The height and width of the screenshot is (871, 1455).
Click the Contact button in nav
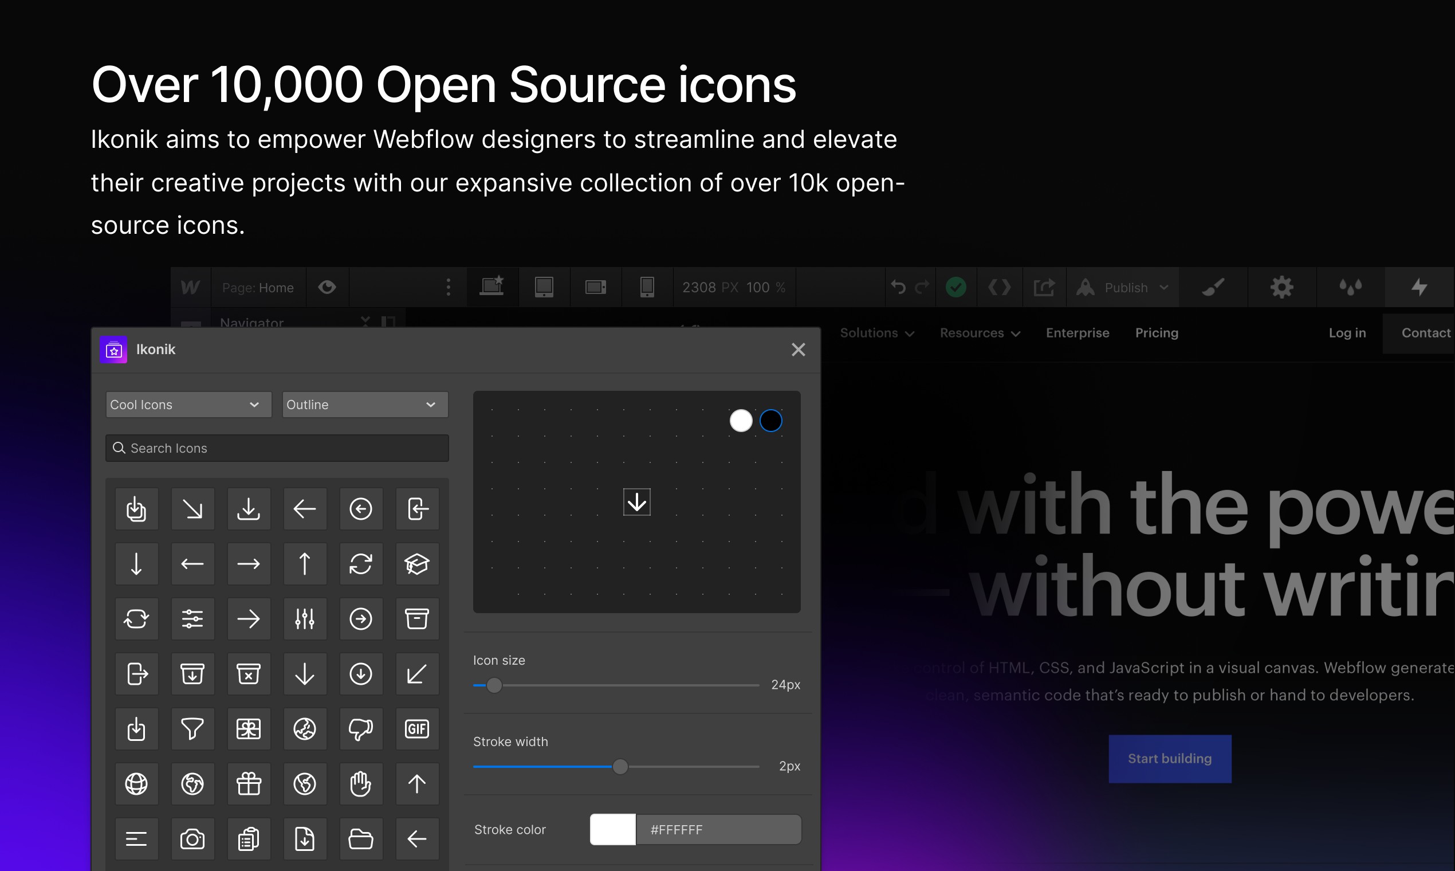click(1418, 333)
